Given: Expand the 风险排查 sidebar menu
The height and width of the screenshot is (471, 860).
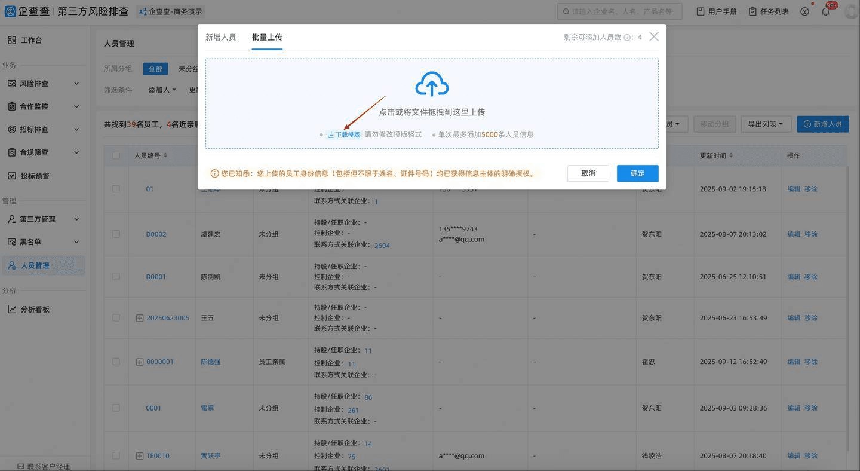Looking at the screenshot, I should tap(43, 84).
